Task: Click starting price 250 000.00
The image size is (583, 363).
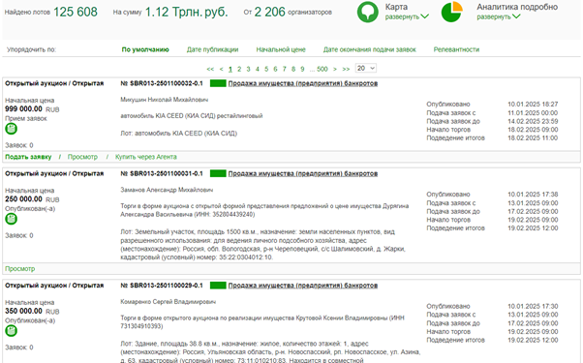Action: tap(23, 199)
